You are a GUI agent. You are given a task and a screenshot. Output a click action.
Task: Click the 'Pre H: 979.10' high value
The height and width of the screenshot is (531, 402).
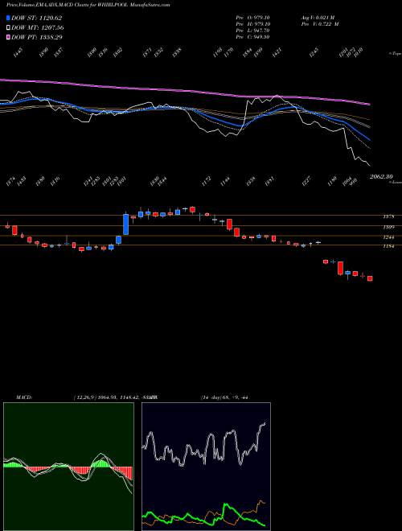[x=252, y=24]
